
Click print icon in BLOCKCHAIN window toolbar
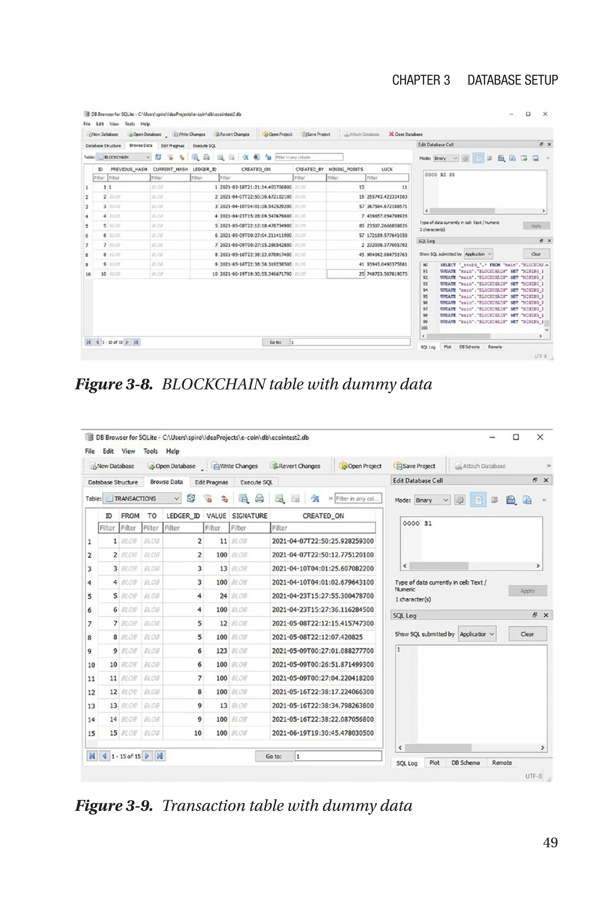[x=207, y=157]
